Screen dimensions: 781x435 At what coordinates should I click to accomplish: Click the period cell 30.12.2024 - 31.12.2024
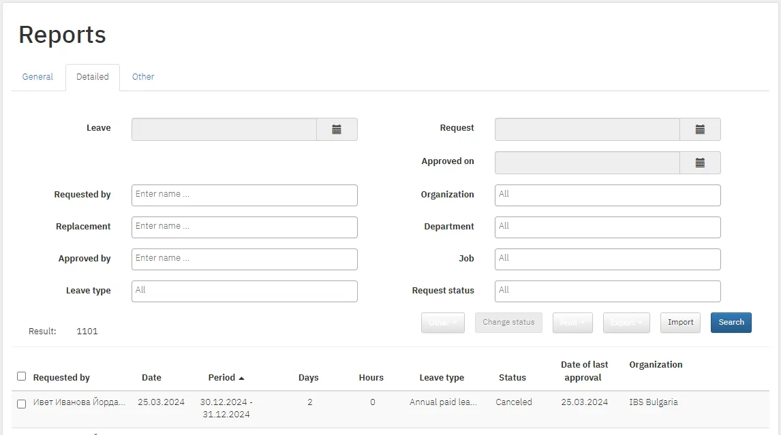[226, 408]
